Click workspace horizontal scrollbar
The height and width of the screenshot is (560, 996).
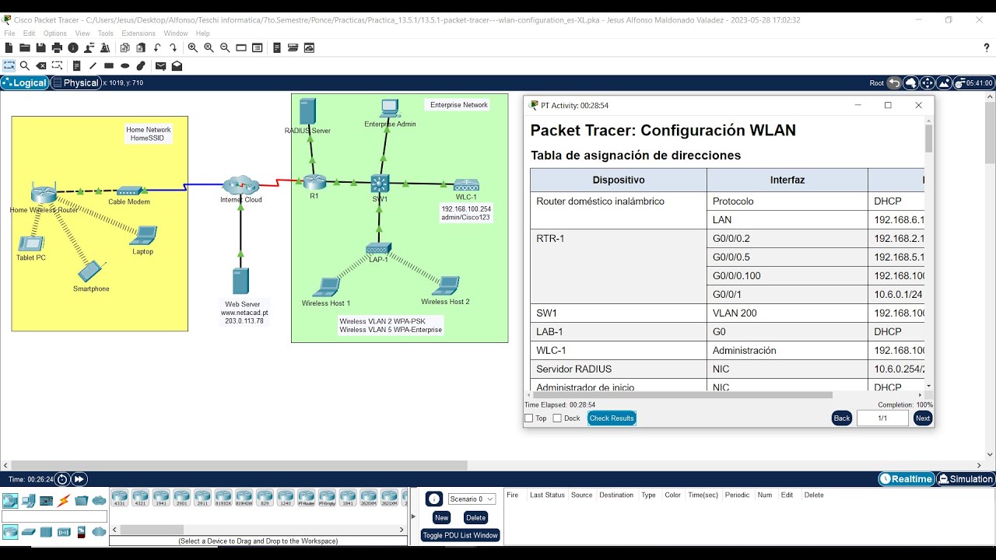[x=238, y=465]
